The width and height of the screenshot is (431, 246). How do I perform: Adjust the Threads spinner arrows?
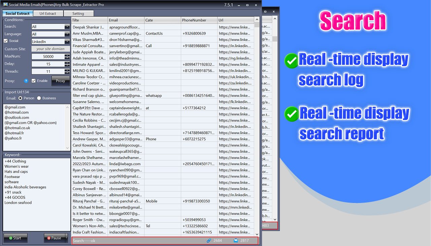click(67, 71)
